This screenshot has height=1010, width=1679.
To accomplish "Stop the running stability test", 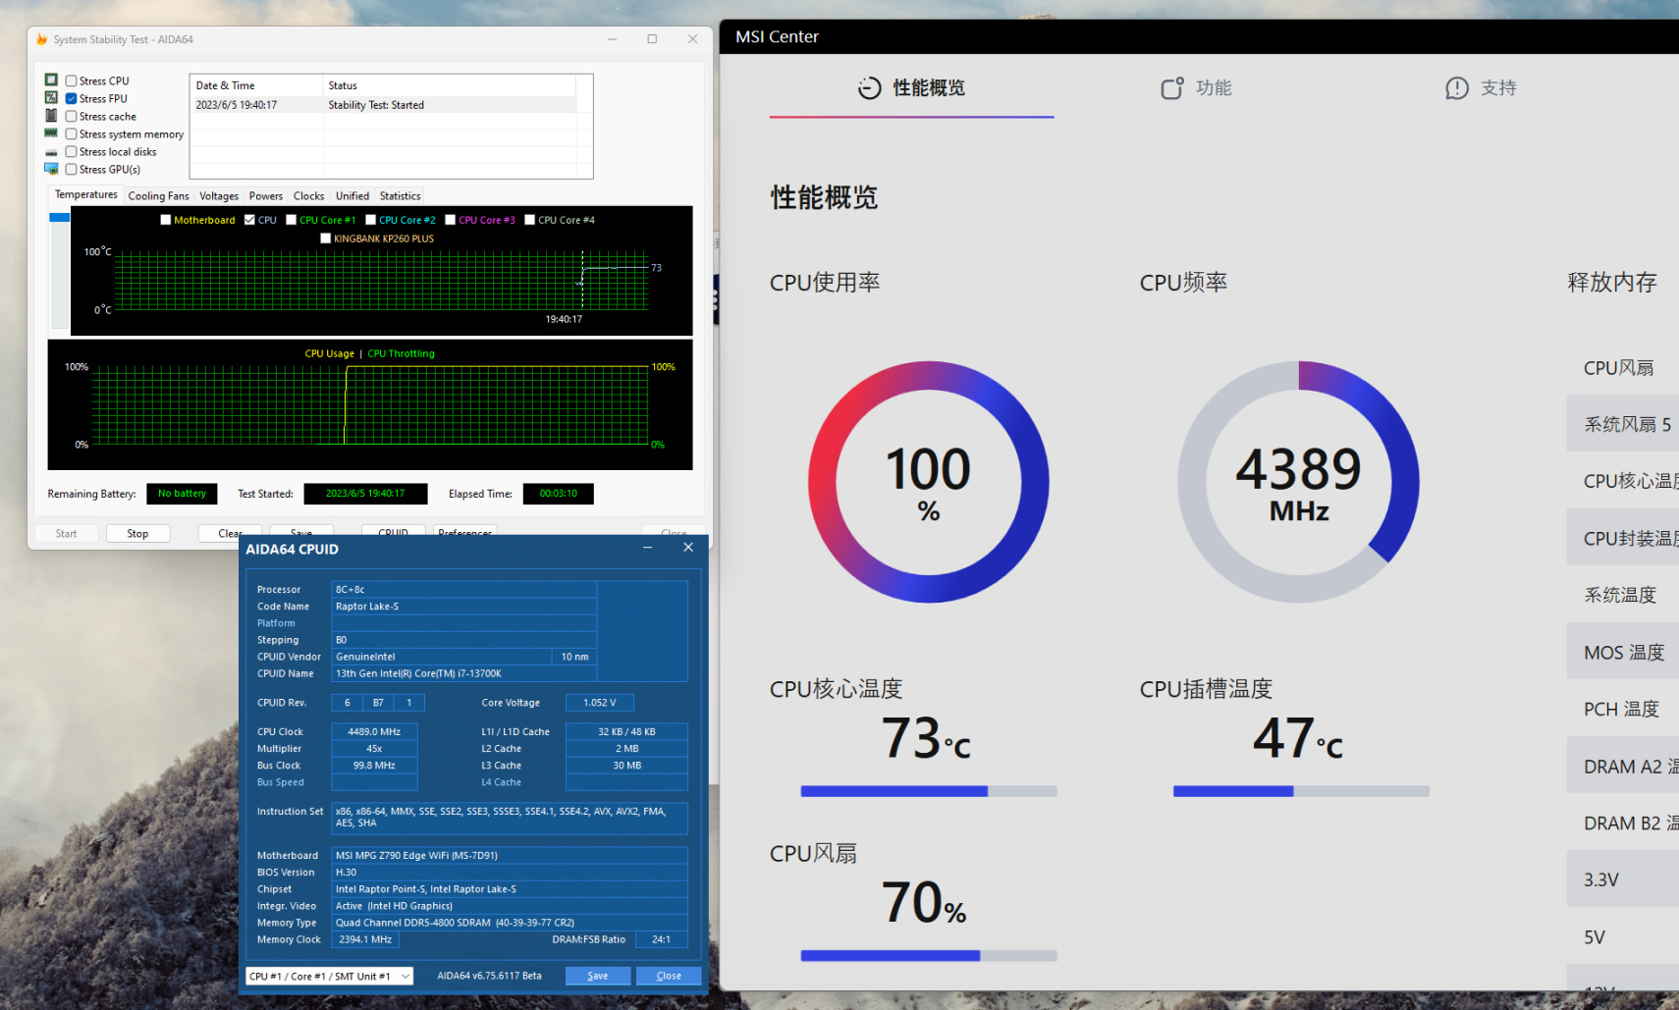I will [x=137, y=534].
